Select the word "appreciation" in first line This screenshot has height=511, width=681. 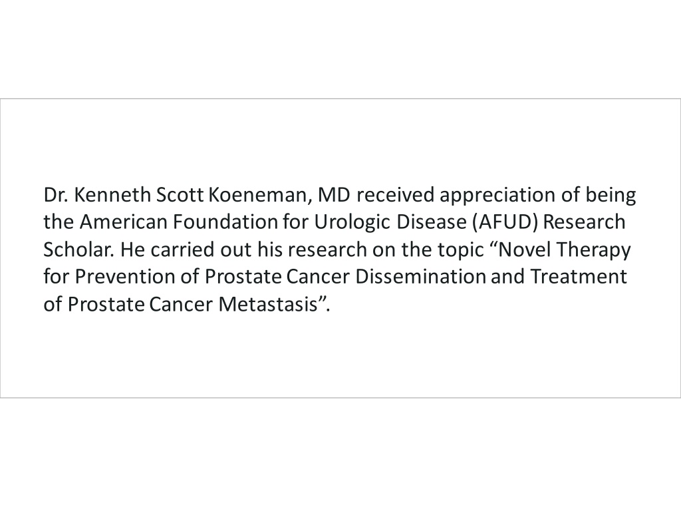pos(497,196)
